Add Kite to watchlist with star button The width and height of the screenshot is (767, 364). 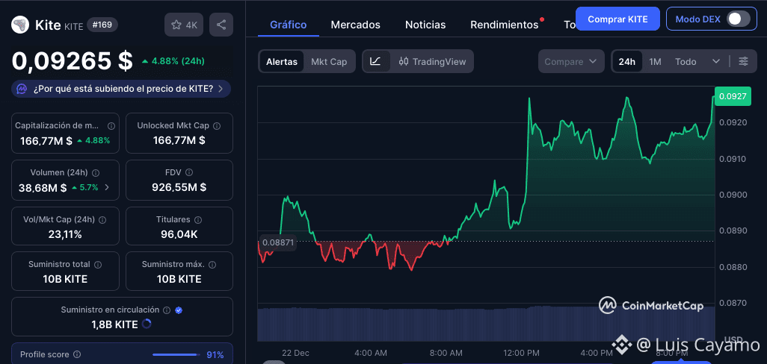pos(183,25)
